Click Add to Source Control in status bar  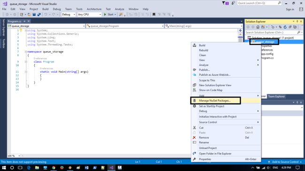click(x=285, y=162)
